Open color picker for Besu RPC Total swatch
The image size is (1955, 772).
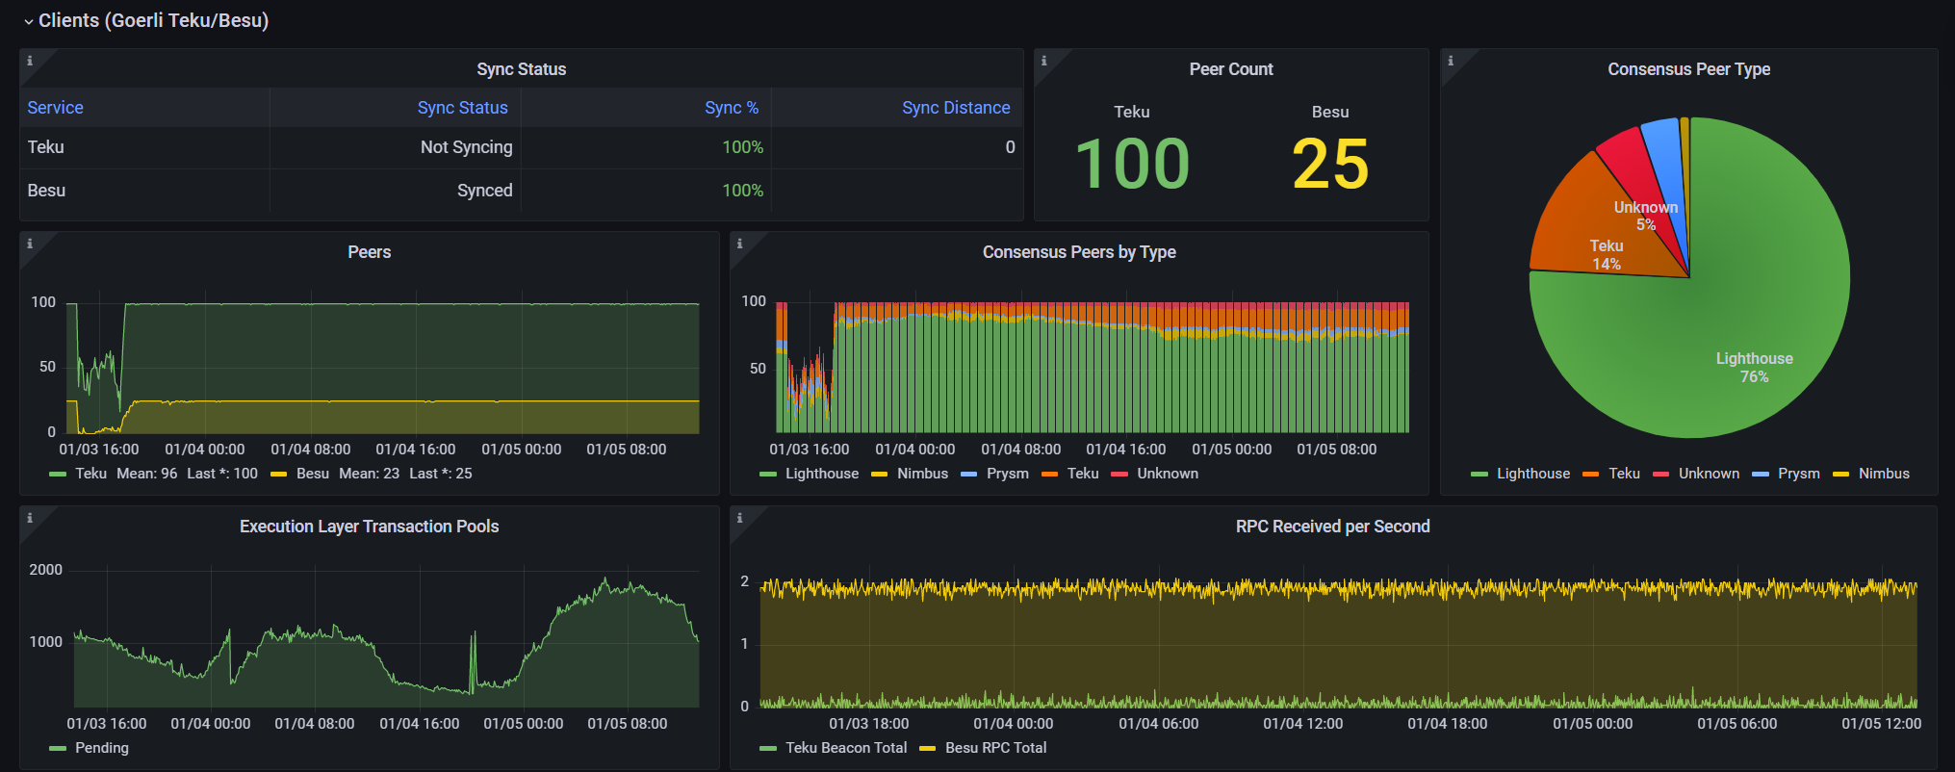(x=928, y=749)
